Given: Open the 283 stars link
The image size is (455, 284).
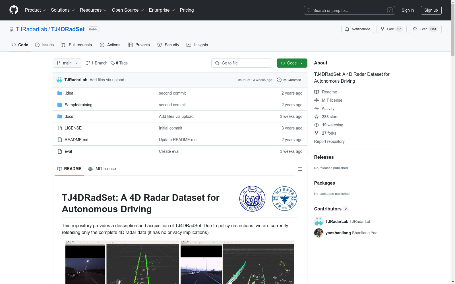Looking at the screenshot, I should 330,117.
